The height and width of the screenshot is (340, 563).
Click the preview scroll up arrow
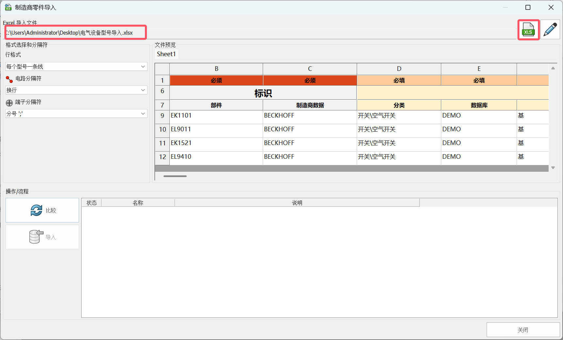(x=553, y=68)
